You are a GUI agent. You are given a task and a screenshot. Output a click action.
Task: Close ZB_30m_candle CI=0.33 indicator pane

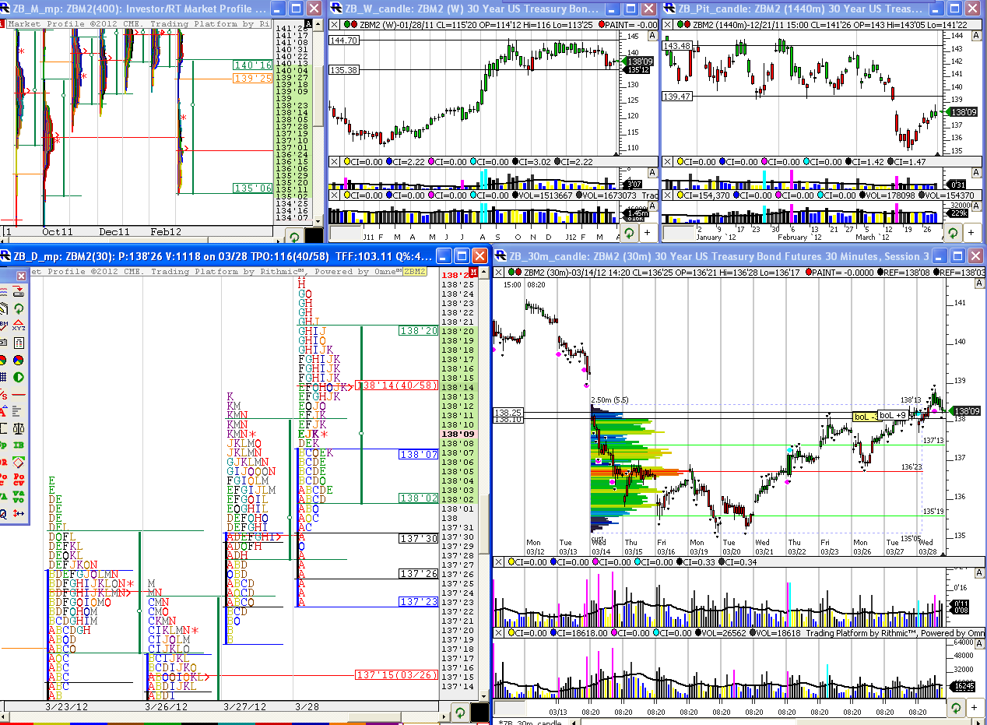coord(498,562)
